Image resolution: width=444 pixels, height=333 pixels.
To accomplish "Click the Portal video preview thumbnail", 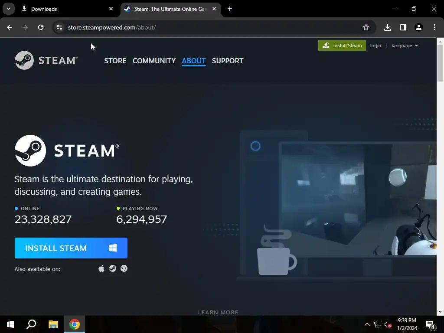I will click(357, 200).
